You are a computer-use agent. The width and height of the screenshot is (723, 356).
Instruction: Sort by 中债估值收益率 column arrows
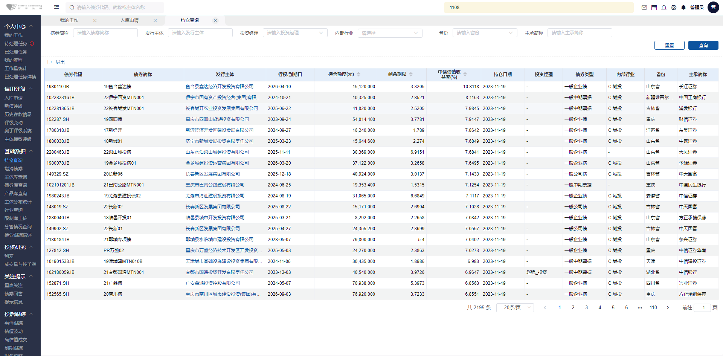pos(465,74)
